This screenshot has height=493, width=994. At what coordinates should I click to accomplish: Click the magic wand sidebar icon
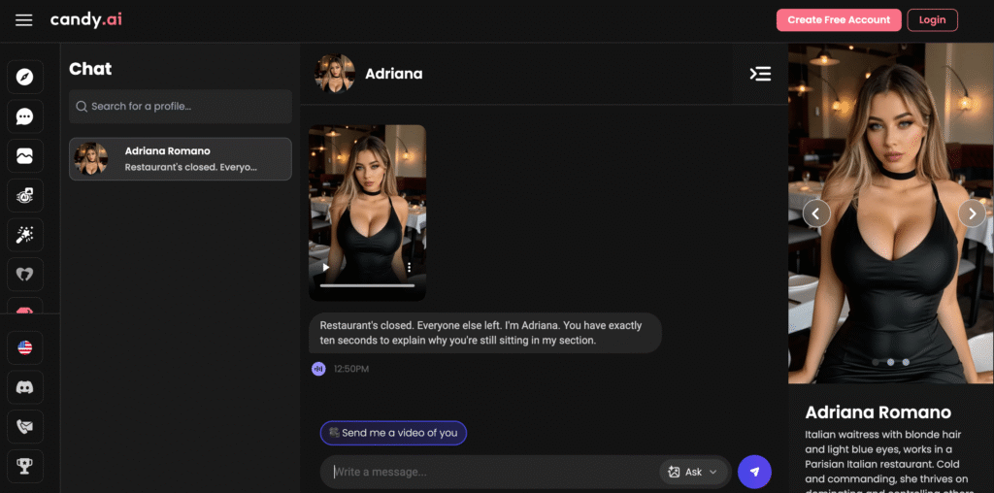pyautogui.click(x=25, y=235)
